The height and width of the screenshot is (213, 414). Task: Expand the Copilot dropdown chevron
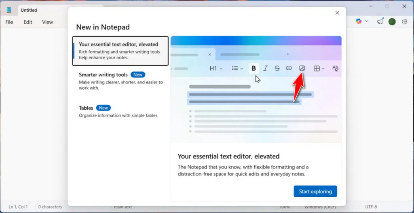tap(366, 21)
